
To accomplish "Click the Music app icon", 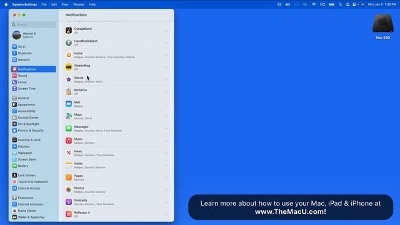I will (69, 141).
